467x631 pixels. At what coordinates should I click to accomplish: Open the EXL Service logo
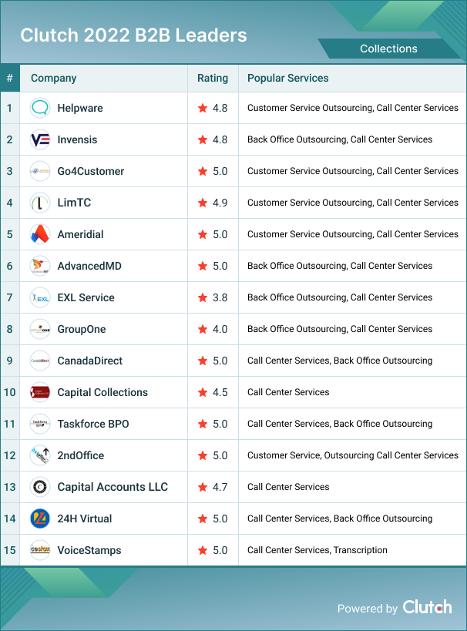(x=40, y=298)
